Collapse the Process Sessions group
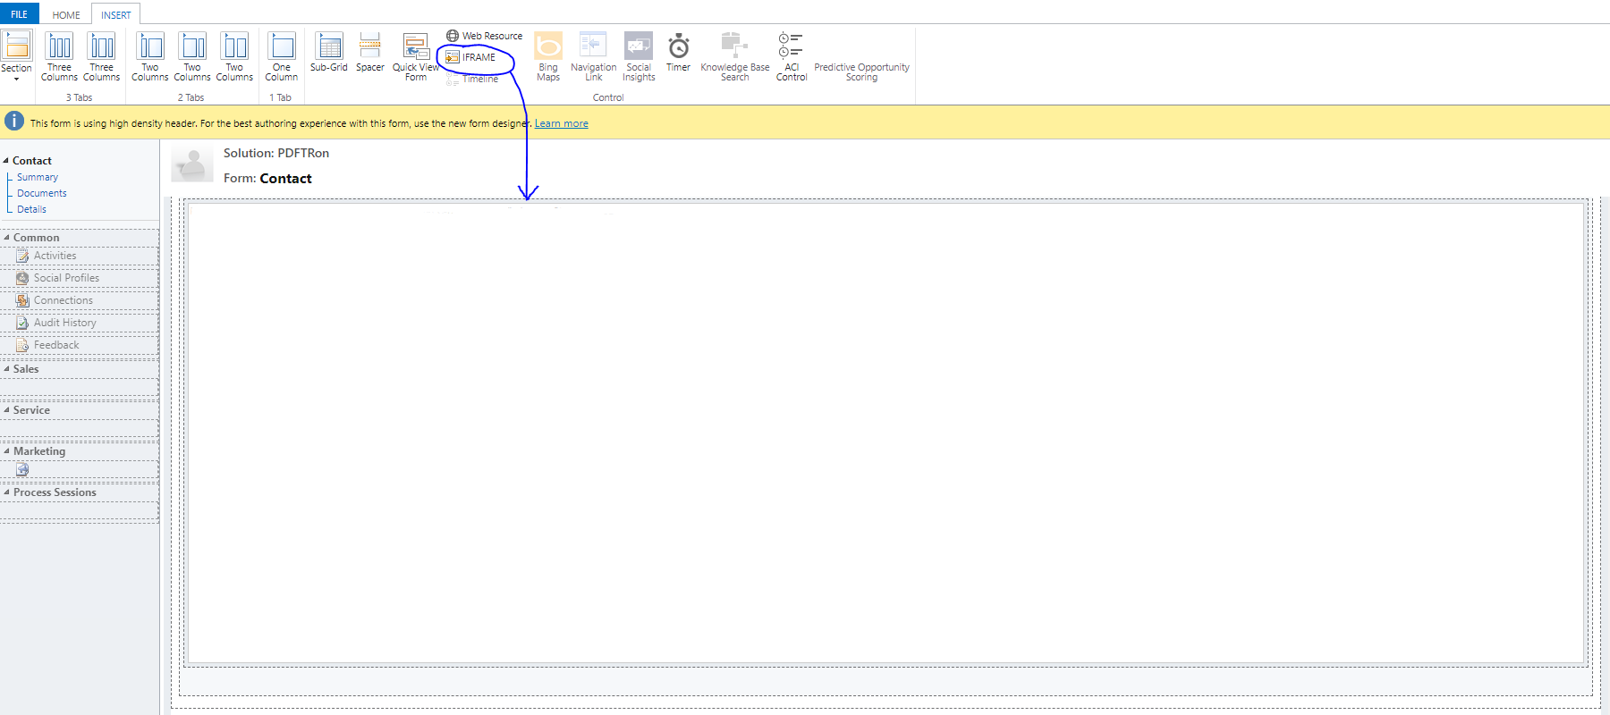The image size is (1610, 715). (7, 492)
